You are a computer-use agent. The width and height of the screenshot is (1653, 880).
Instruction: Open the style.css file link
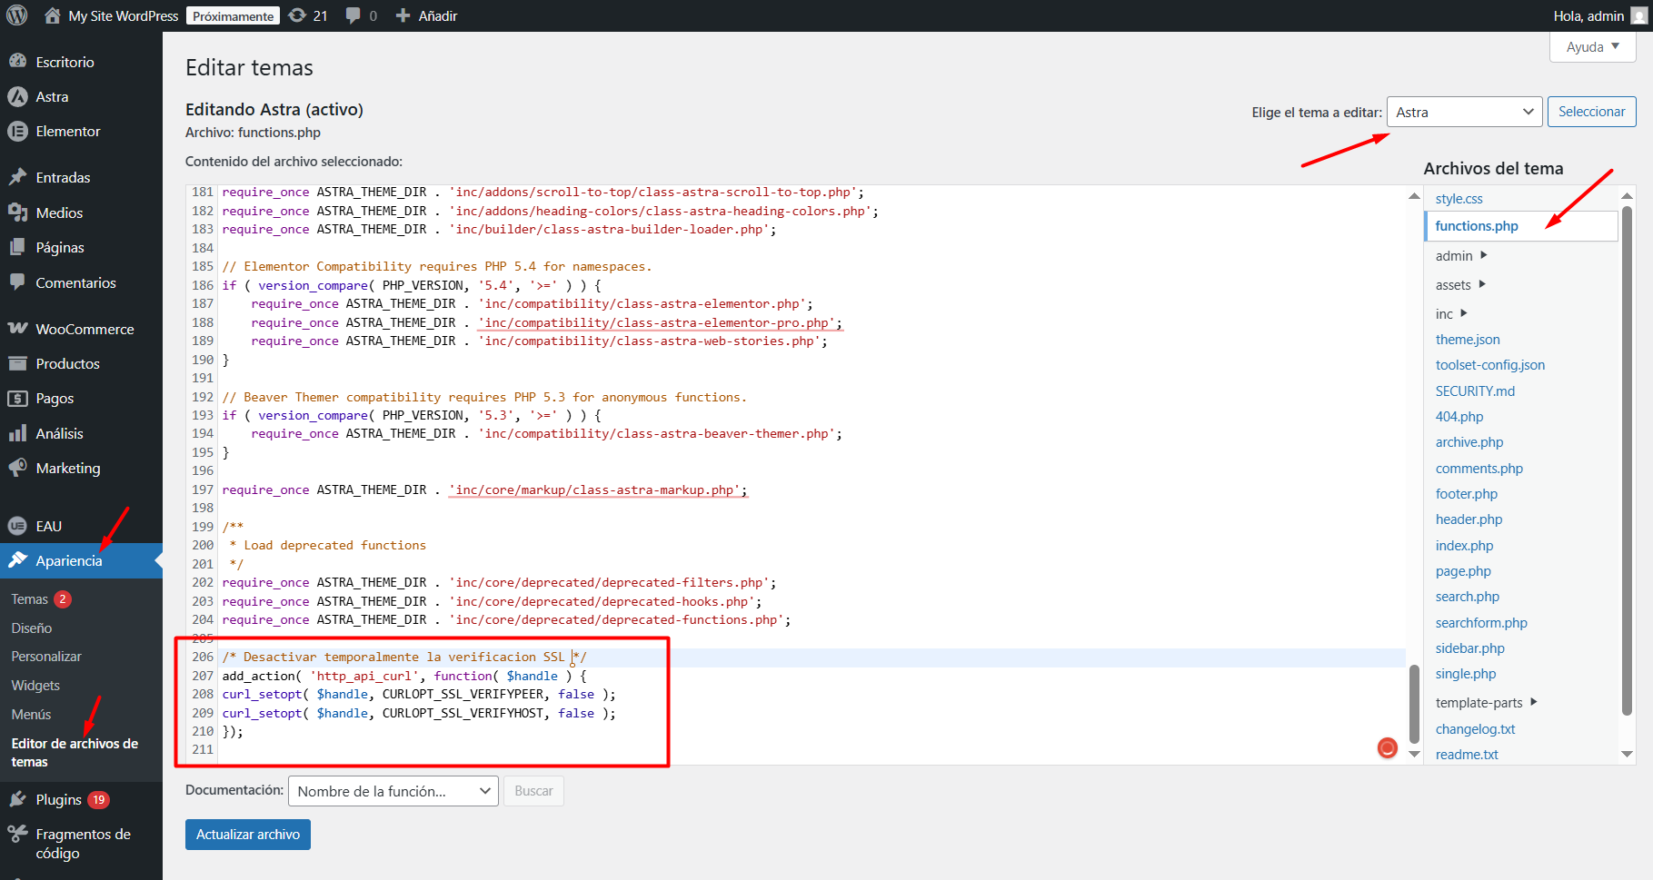click(x=1459, y=199)
